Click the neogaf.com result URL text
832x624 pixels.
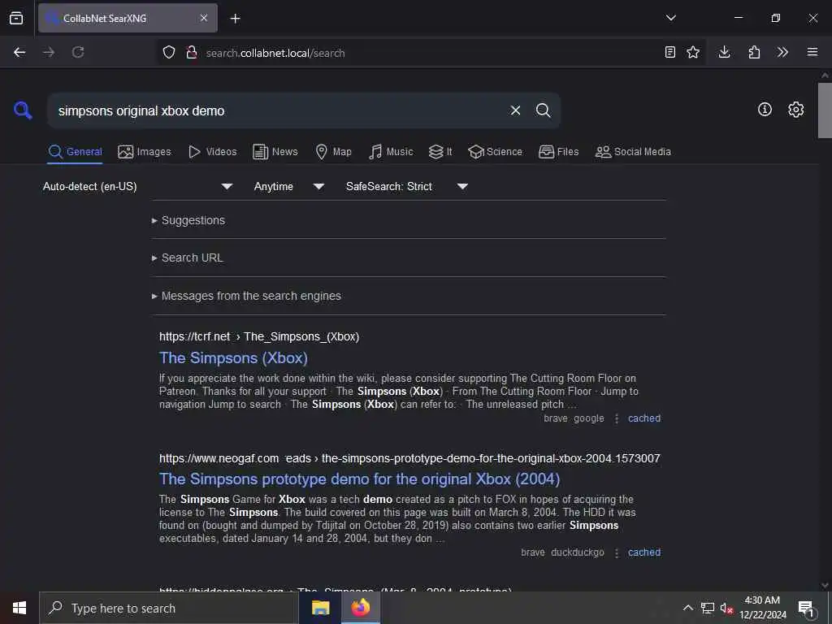(x=409, y=458)
